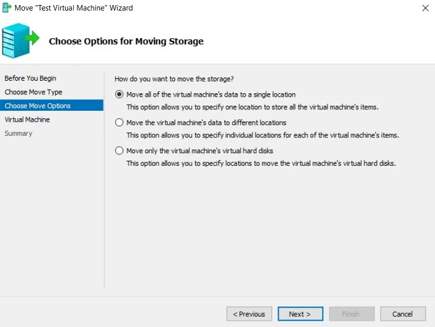The width and height of the screenshot is (435, 327).
Task: Click the wizard icon in the title bar
Action: pos(6,8)
